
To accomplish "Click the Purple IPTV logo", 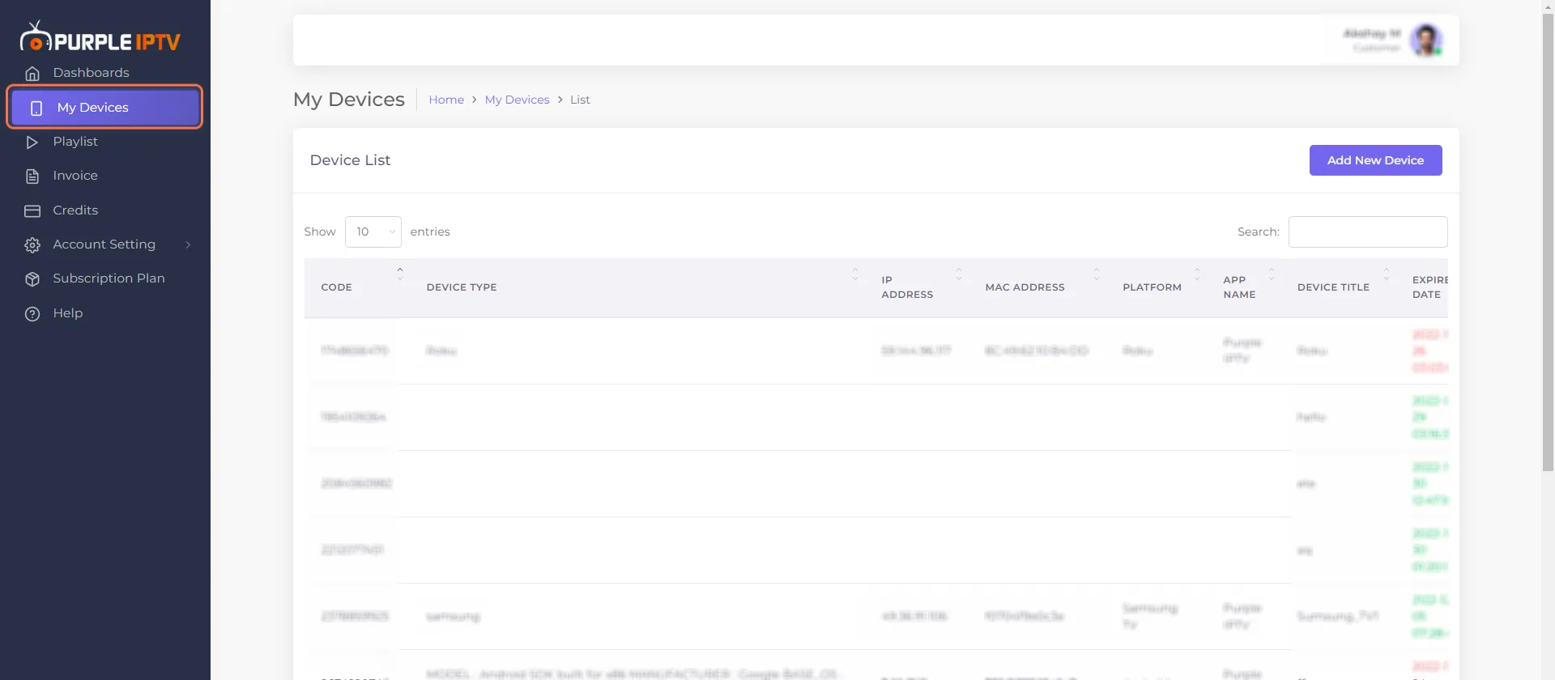I will point(100,37).
